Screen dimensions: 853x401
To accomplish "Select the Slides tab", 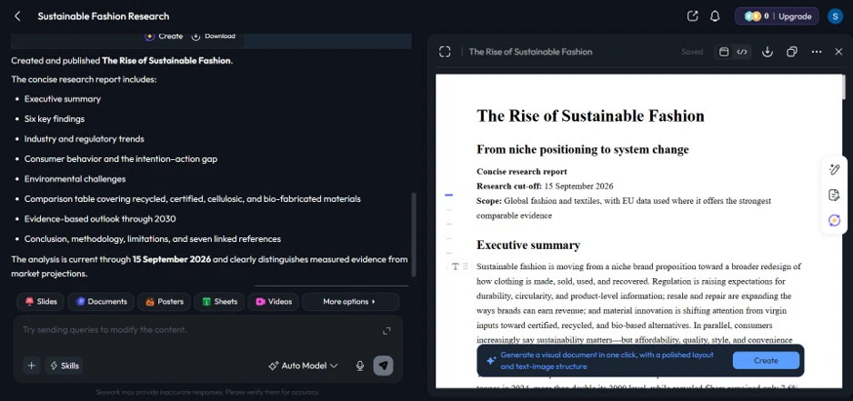I will (x=41, y=301).
